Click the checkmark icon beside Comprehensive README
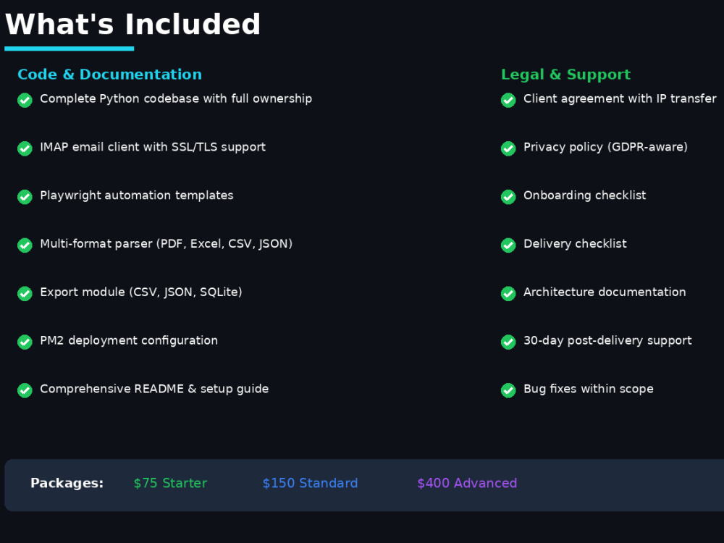Image resolution: width=724 pixels, height=543 pixels. pyautogui.click(x=25, y=391)
